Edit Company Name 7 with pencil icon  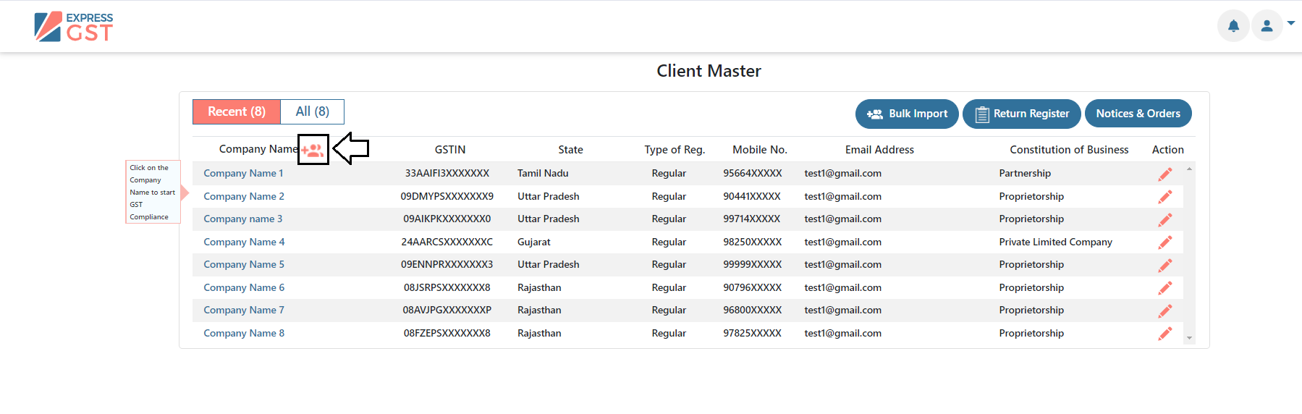coord(1165,310)
